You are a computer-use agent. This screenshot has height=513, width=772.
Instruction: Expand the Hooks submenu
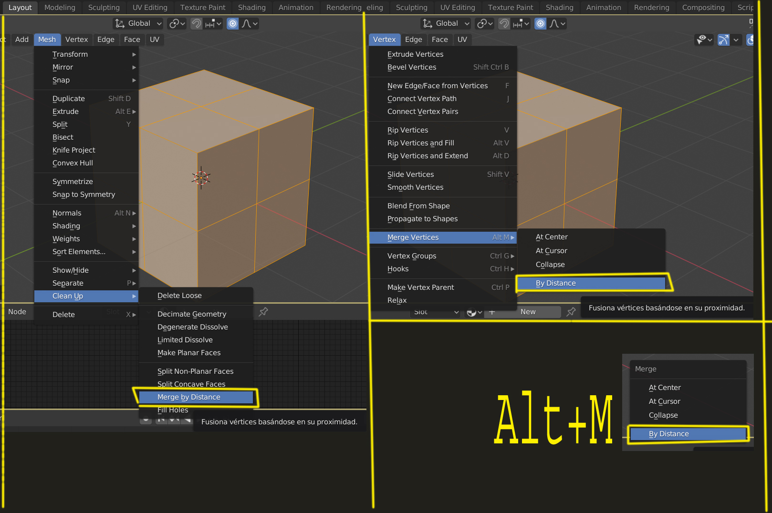pyautogui.click(x=443, y=269)
